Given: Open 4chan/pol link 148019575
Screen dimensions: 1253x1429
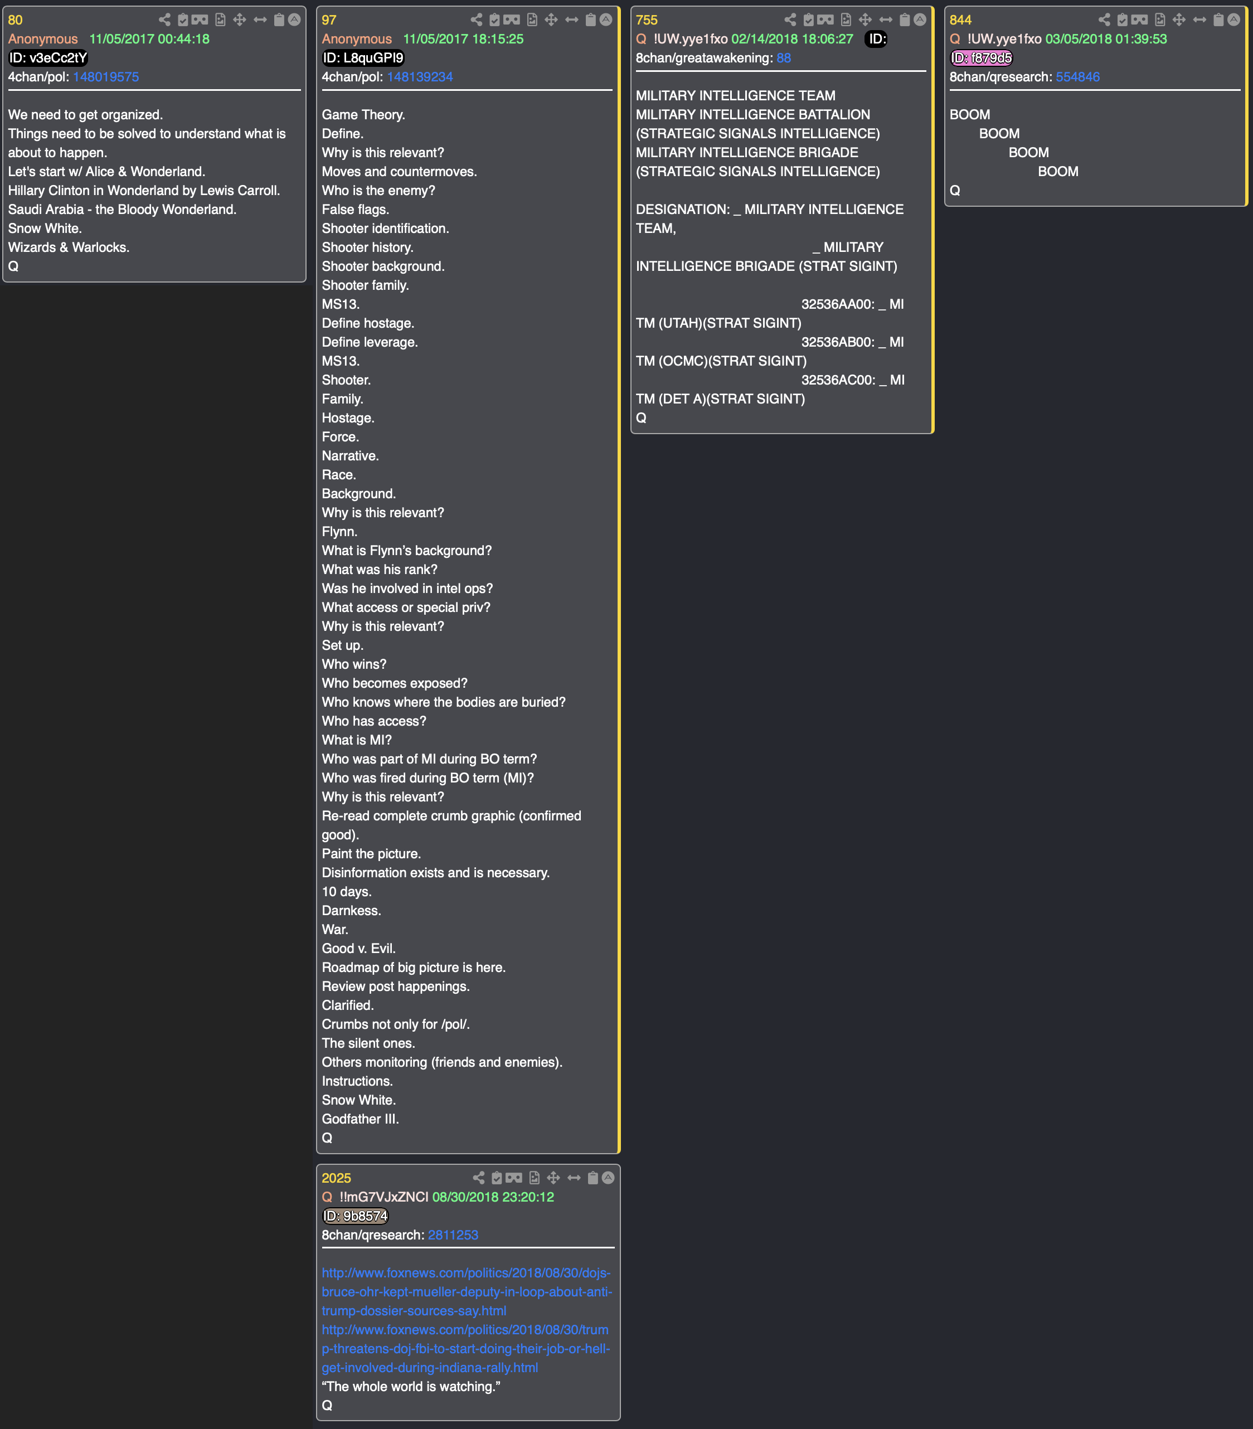Looking at the screenshot, I should pyautogui.click(x=105, y=77).
